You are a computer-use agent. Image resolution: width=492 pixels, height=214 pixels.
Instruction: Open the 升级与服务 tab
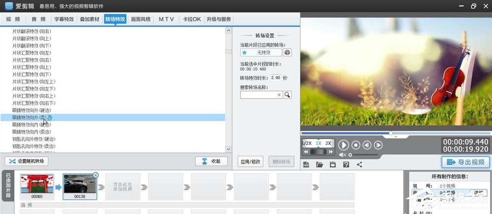click(219, 19)
